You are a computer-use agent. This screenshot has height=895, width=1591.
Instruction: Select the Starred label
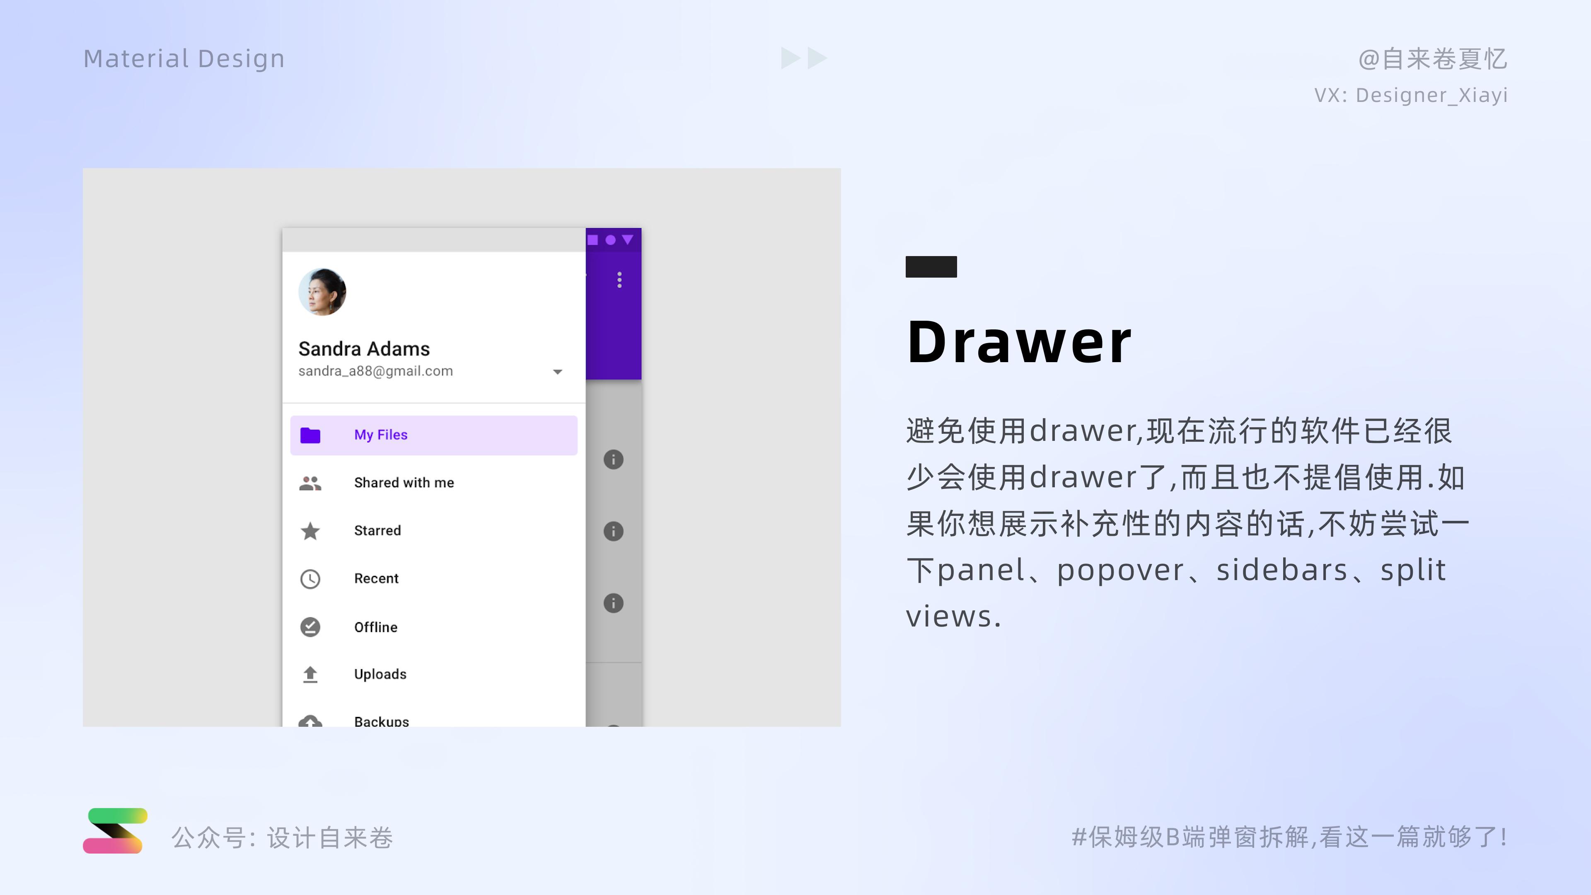(x=377, y=530)
